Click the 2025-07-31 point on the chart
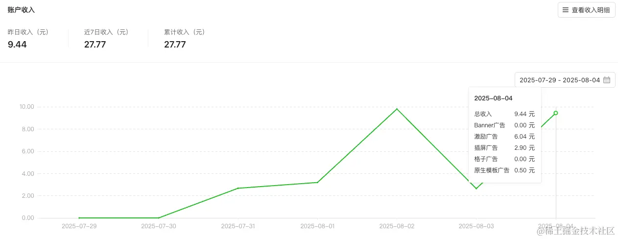 click(238, 188)
